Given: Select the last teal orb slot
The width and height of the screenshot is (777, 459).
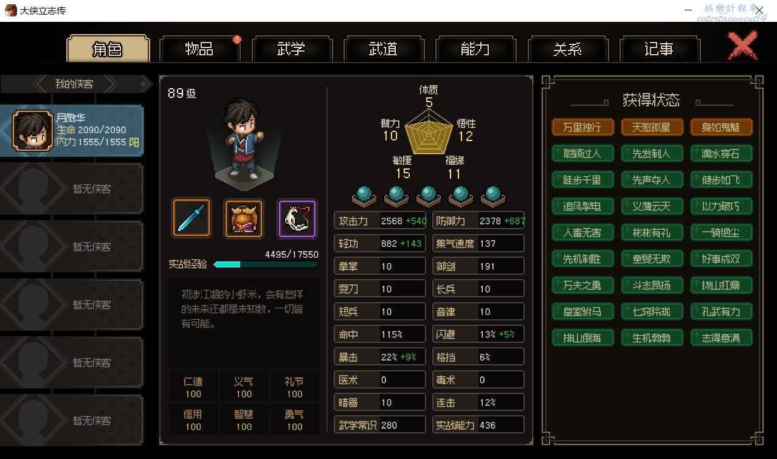Looking at the screenshot, I should [x=493, y=196].
